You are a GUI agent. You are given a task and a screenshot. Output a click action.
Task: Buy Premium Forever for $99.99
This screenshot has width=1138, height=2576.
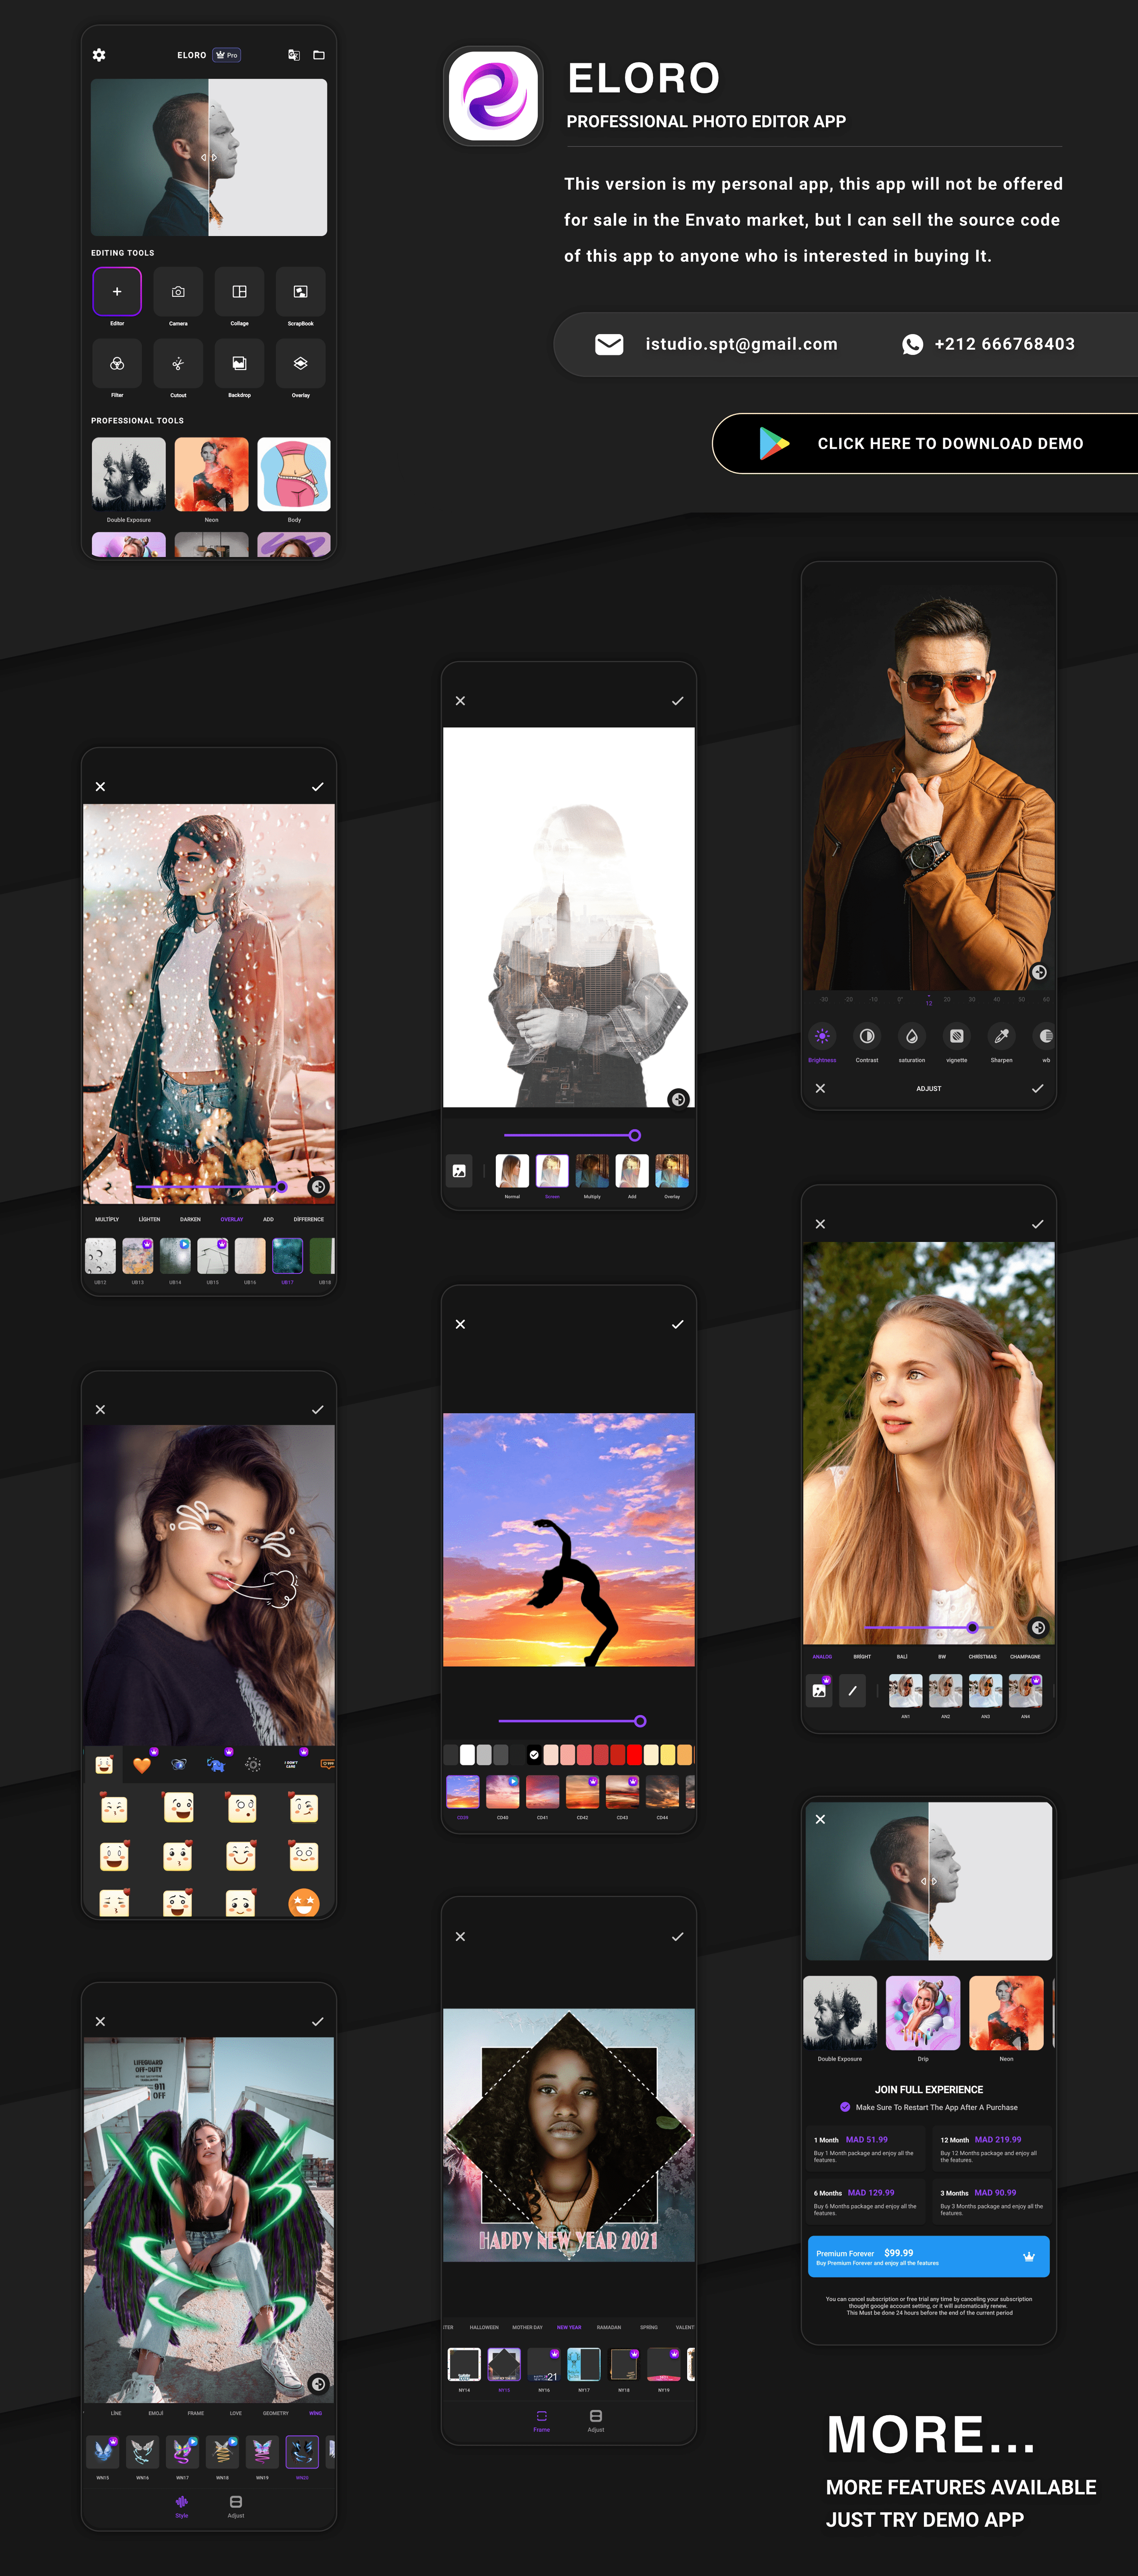929,2256
